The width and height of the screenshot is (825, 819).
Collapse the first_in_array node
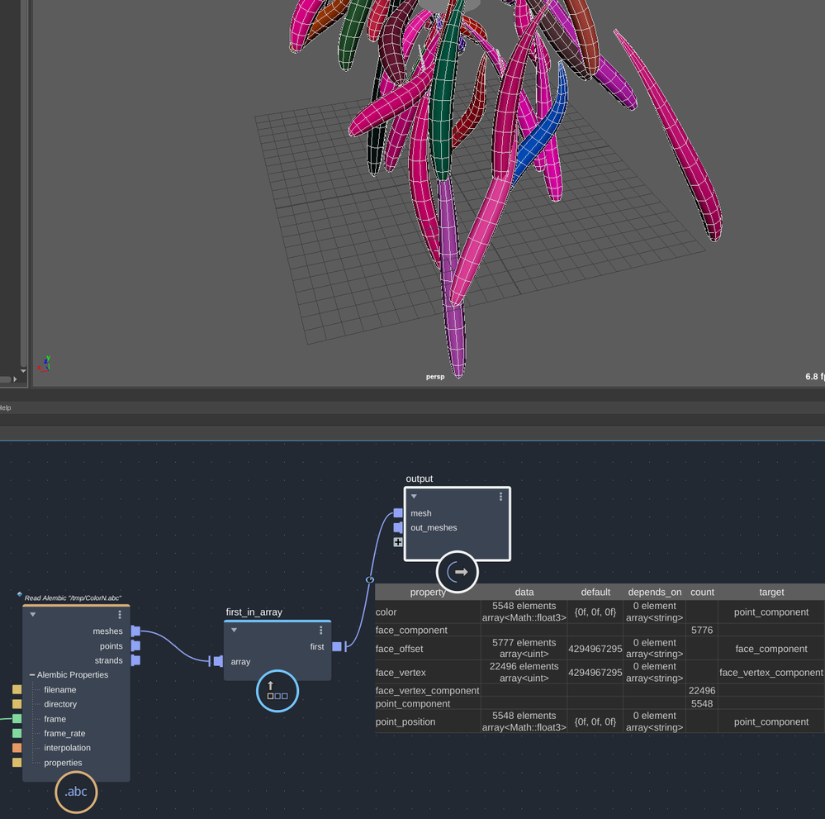point(235,630)
